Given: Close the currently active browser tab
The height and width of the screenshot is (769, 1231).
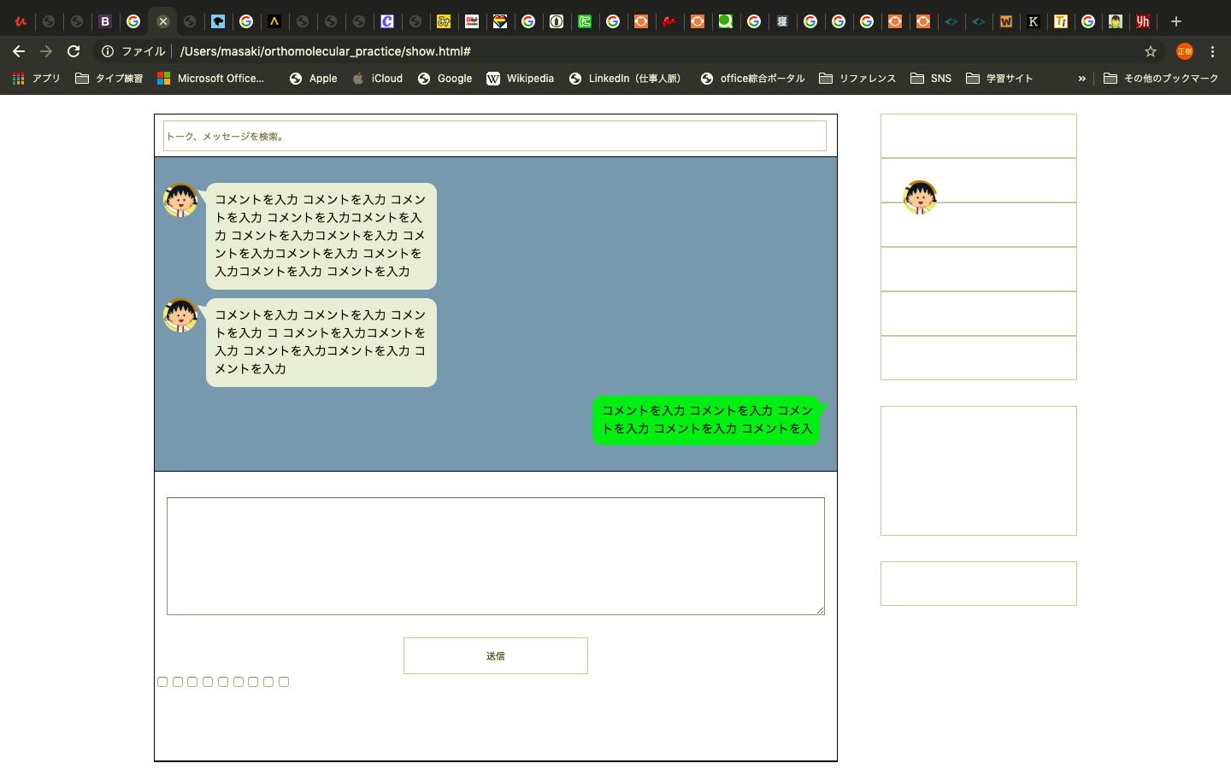Looking at the screenshot, I should tap(162, 21).
